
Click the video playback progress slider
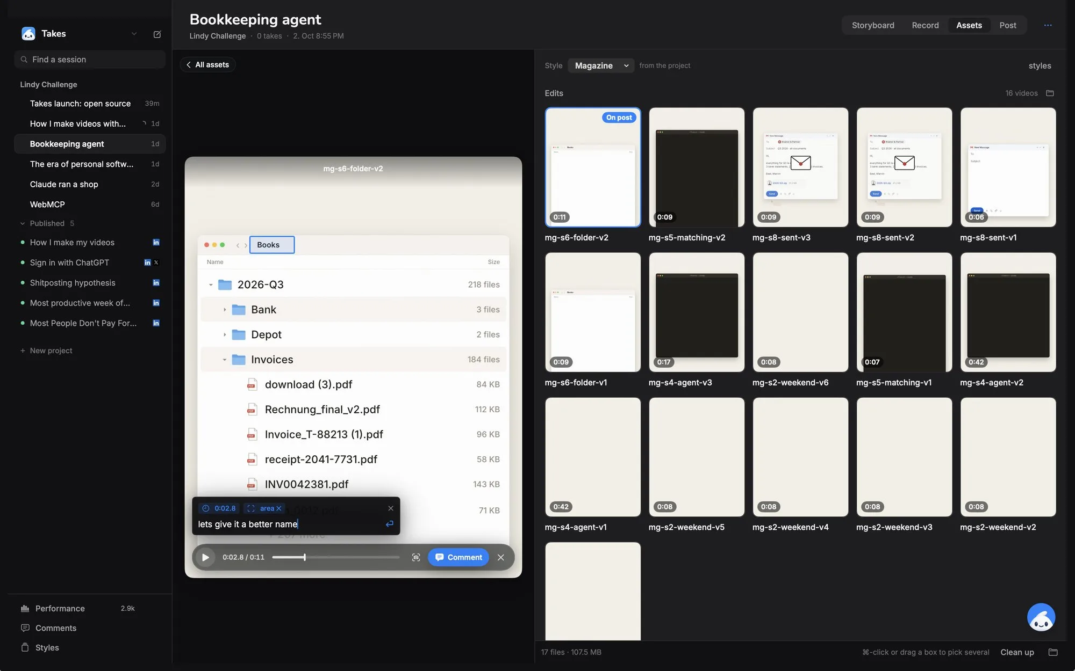click(336, 557)
